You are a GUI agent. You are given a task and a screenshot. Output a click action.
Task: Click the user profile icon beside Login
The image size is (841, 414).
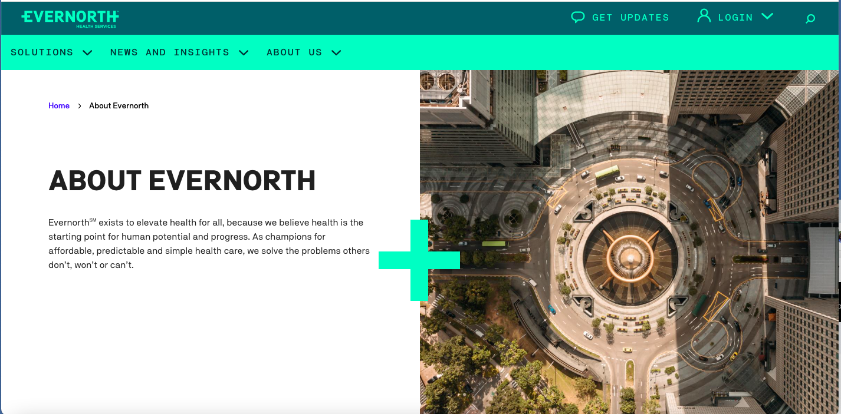coord(704,16)
